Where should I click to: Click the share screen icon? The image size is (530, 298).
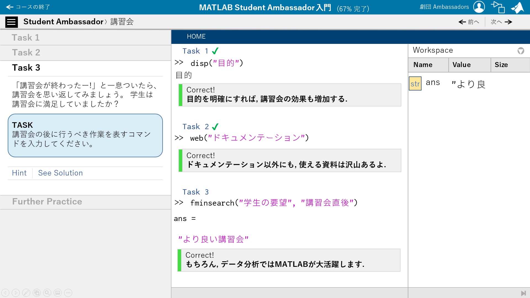[498, 7]
